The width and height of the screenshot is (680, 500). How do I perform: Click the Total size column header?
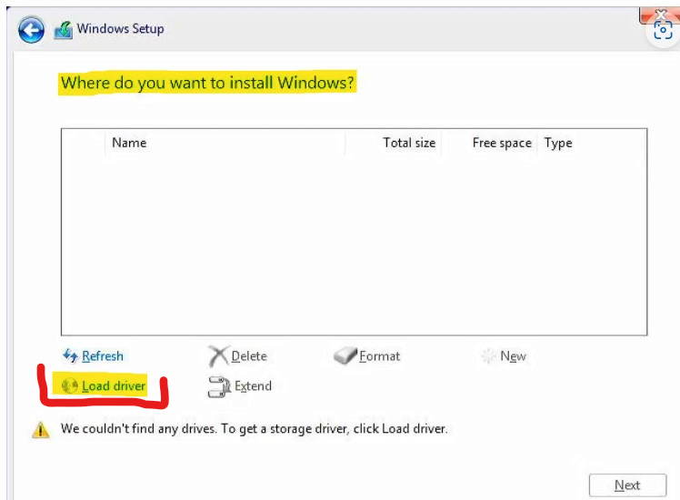(409, 143)
